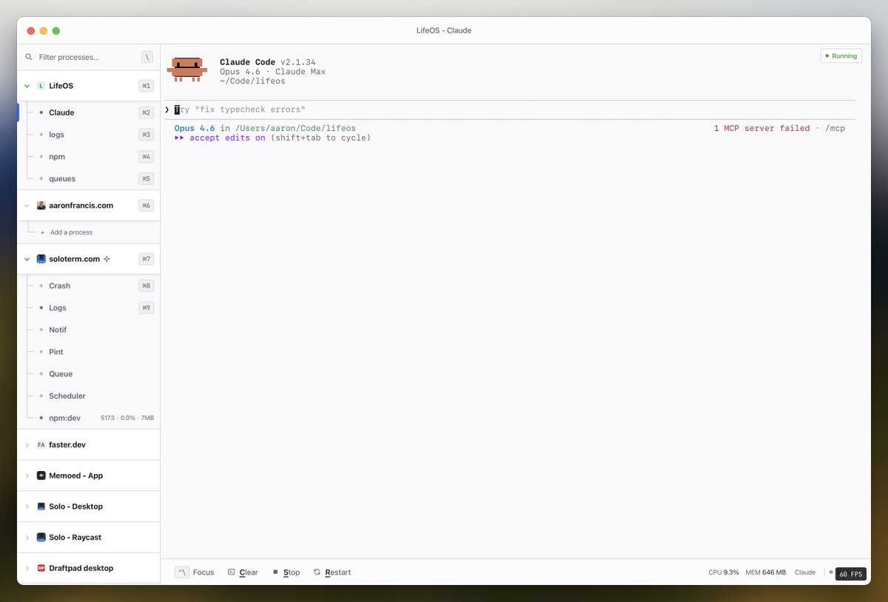Click the Memoed - App project icon
Screen dimensions: 888x602
[41, 476]
